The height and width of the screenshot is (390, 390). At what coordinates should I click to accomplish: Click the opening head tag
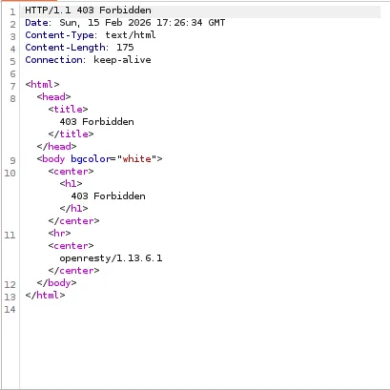(53, 97)
